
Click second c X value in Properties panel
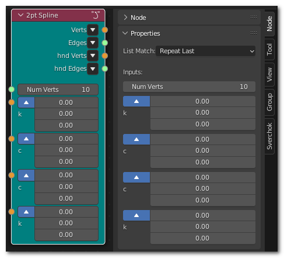coord(203,177)
